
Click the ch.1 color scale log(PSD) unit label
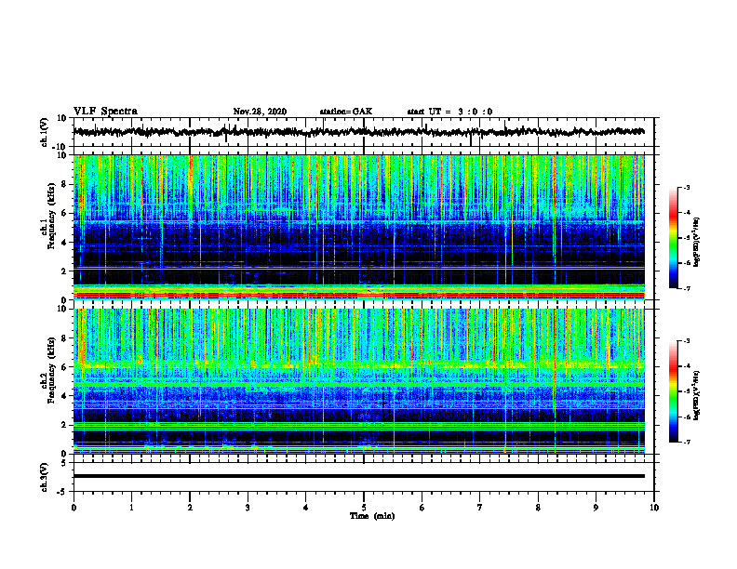697,242
